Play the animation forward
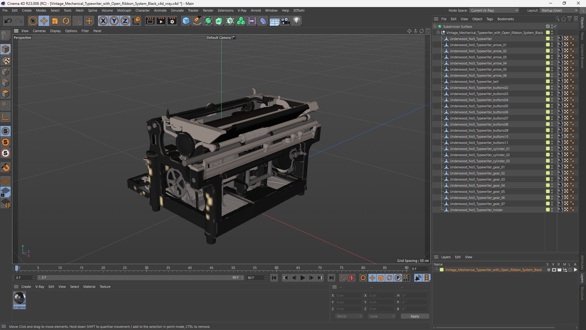The image size is (586, 330). [x=303, y=278]
